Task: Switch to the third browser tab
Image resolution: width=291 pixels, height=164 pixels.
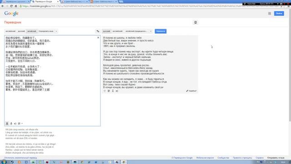Action: (75, 1)
